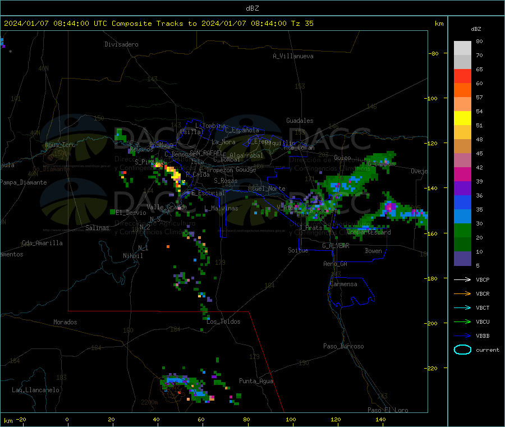Viewport: 505px width, 427px height.
Task: Click the Soitue map label
Action: point(298,250)
